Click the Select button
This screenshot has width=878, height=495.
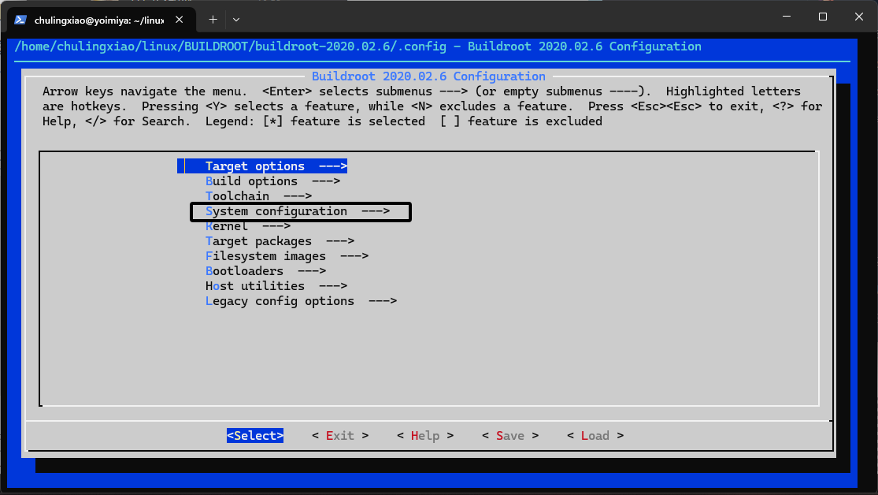click(255, 436)
